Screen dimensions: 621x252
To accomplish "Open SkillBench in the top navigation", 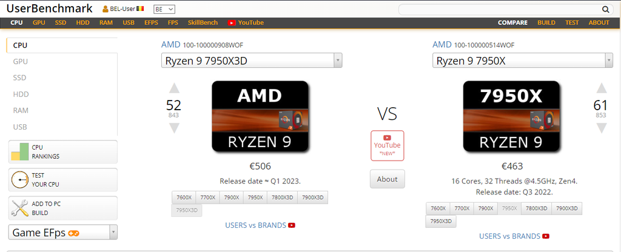I will [x=203, y=23].
